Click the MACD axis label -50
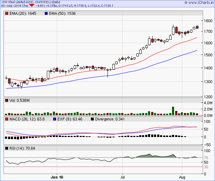Screen dimensions: 215x181 [207, 145]
